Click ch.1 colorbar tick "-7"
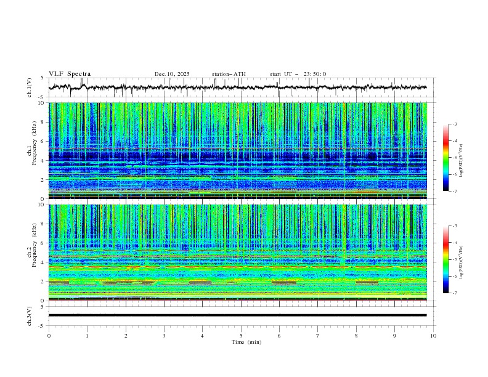Screen dimensions: 488x377 (455, 191)
